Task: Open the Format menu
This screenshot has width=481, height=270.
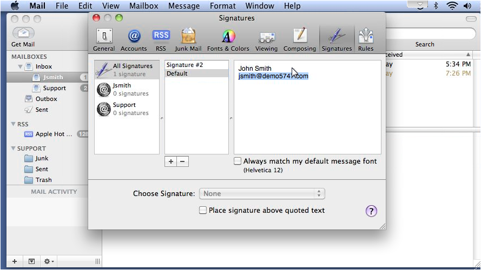Action: point(223,6)
